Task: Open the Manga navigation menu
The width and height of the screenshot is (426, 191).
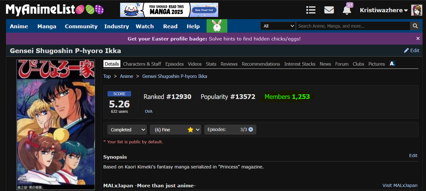Action: (x=47, y=26)
